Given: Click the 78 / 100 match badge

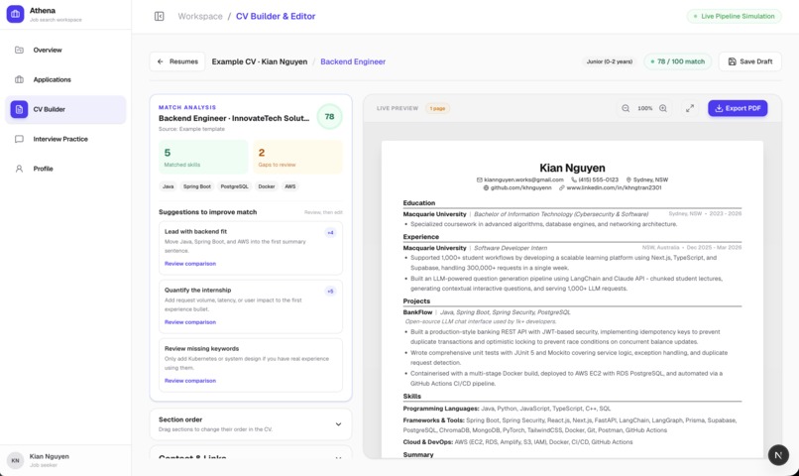Looking at the screenshot, I should [x=678, y=61].
